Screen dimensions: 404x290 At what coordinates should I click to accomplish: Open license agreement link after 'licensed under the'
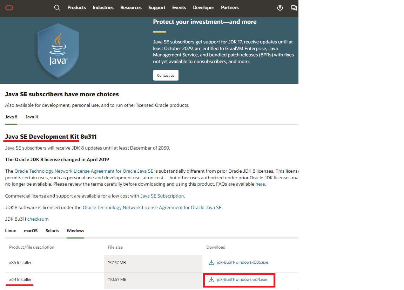(x=152, y=208)
